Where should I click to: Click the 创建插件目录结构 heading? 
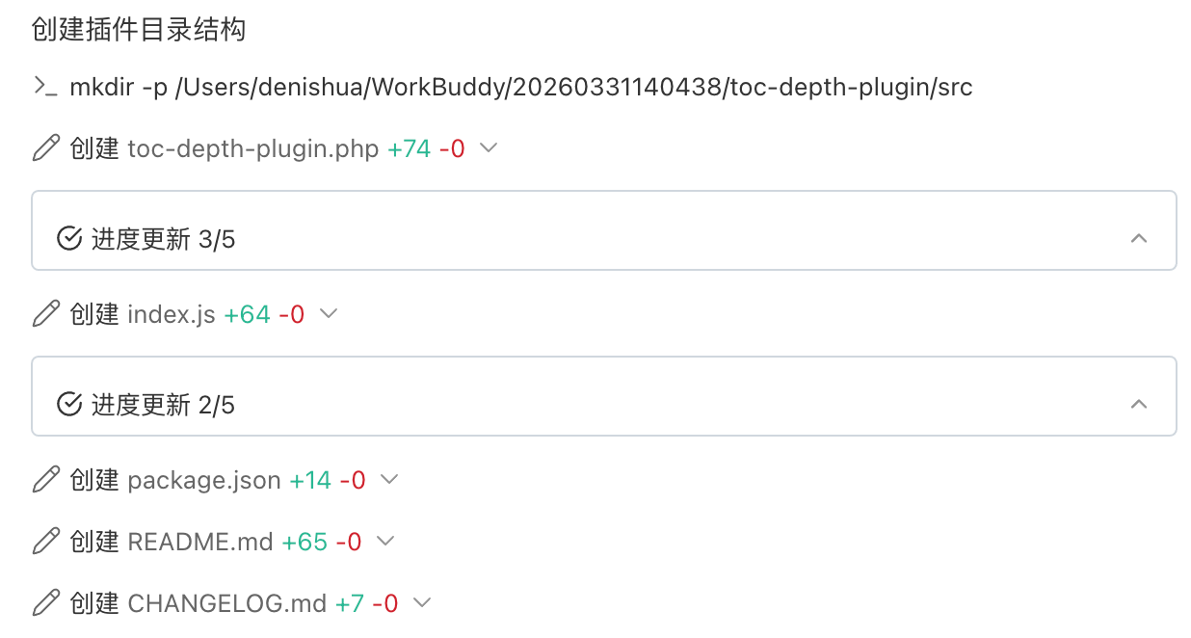tap(138, 30)
